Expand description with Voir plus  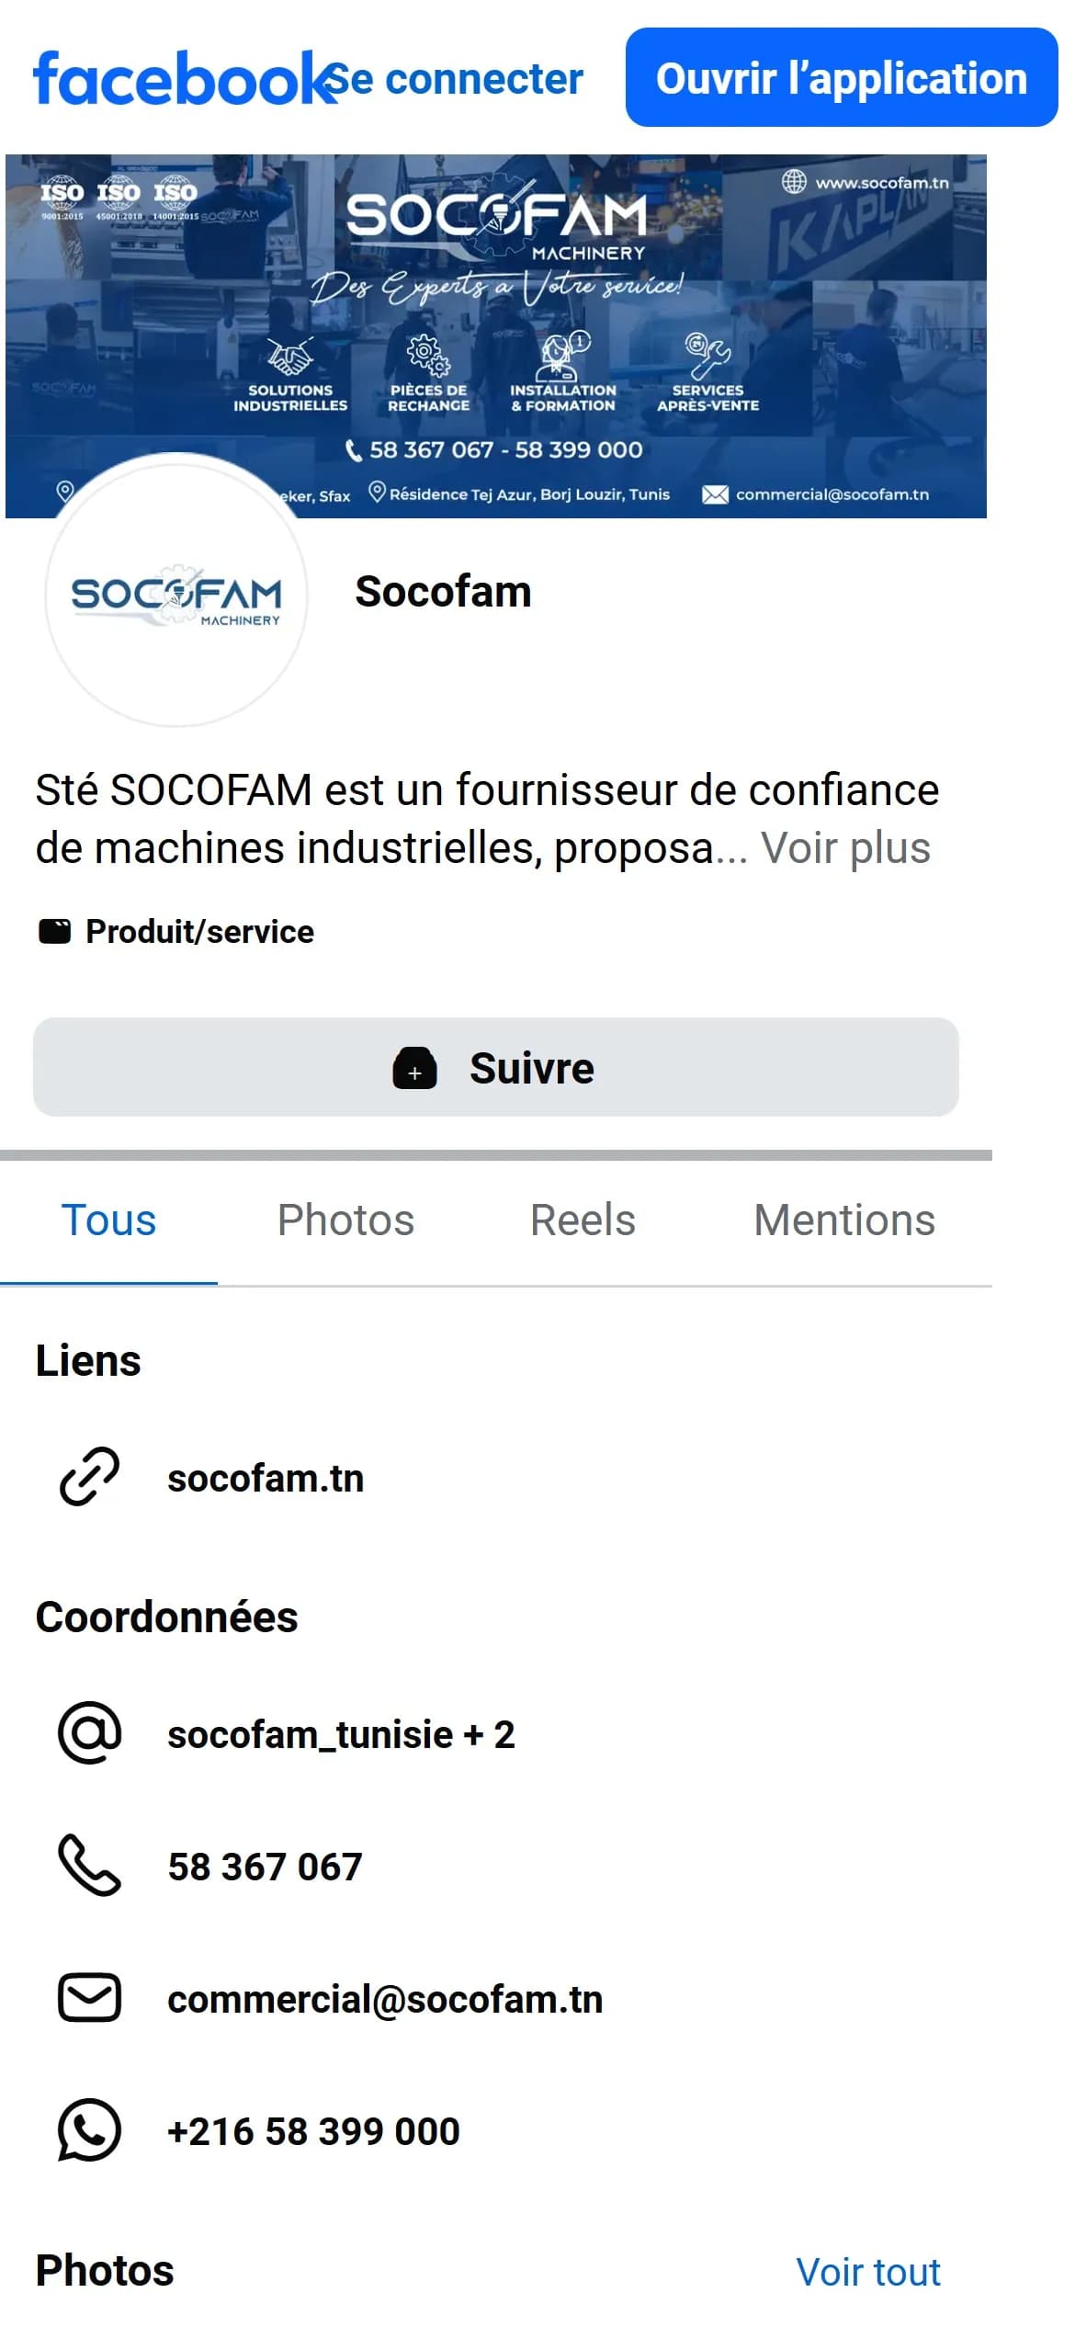pos(845,847)
